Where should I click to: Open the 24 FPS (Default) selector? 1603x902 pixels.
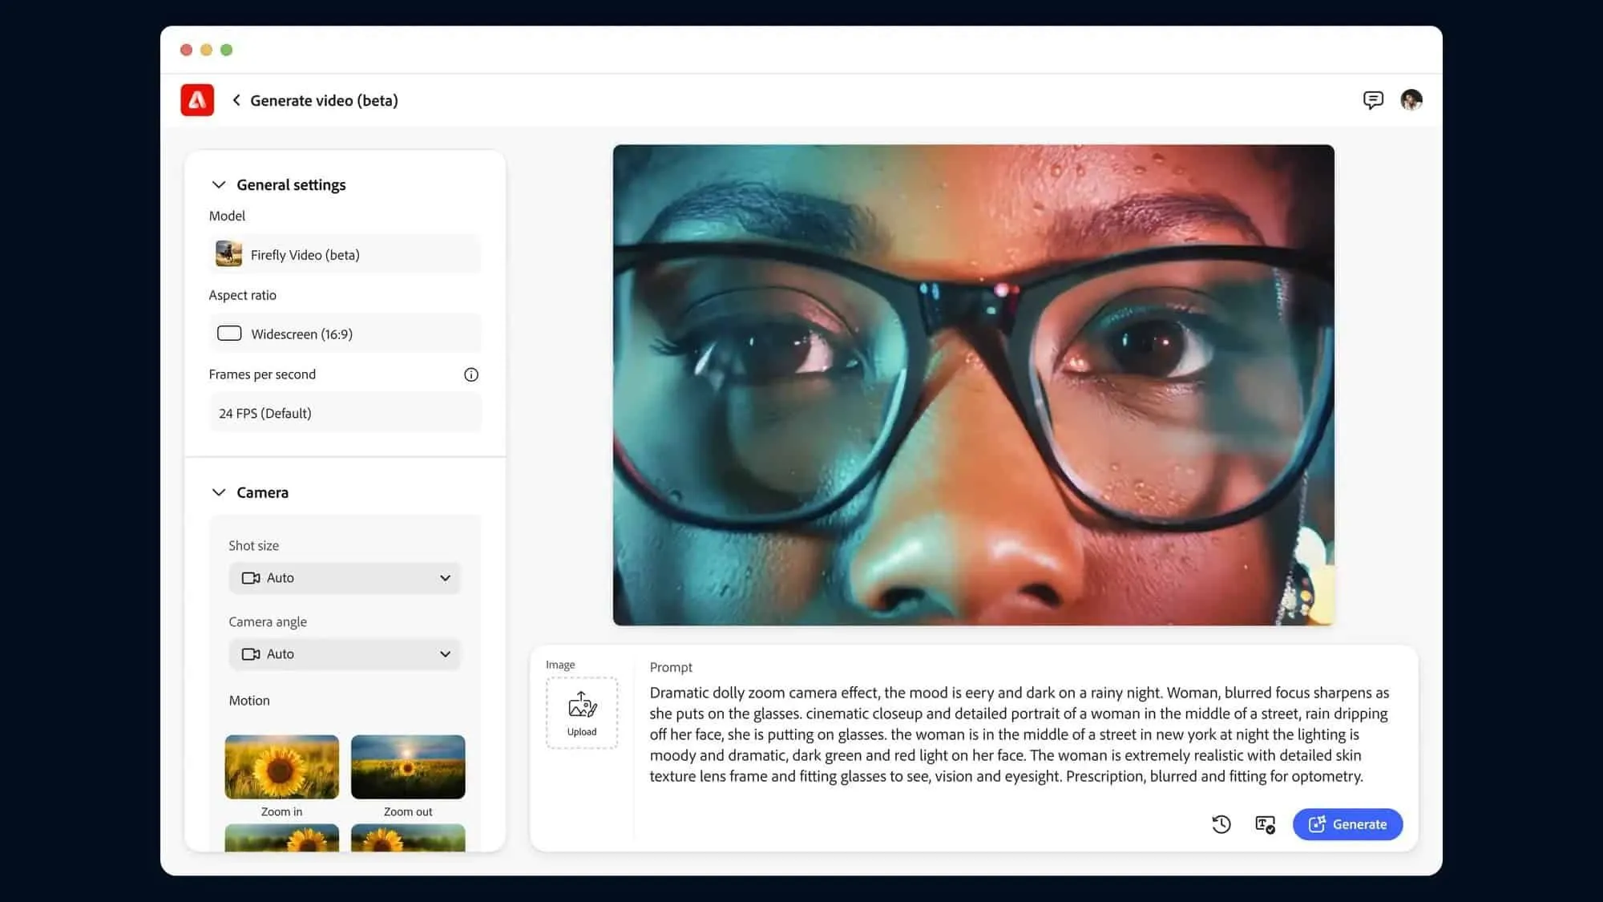pos(345,412)
